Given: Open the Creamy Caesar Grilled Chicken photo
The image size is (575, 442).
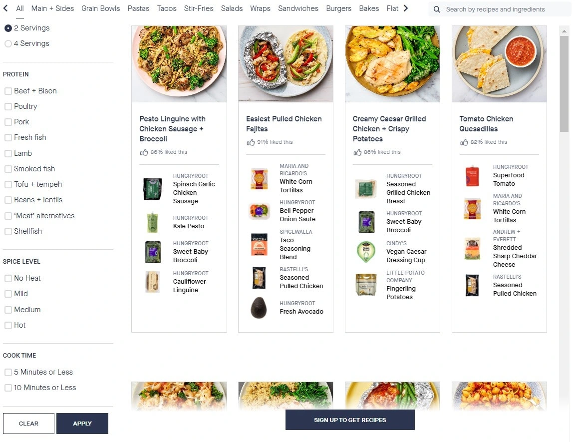Looking at the screenshot, I should (x=392, y=64).
